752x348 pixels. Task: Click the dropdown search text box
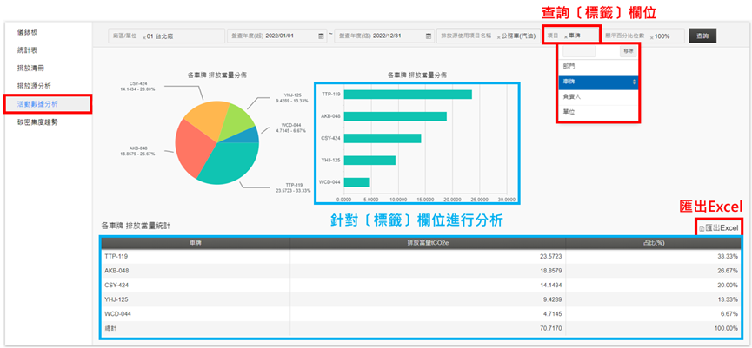[x=578, y=52]
